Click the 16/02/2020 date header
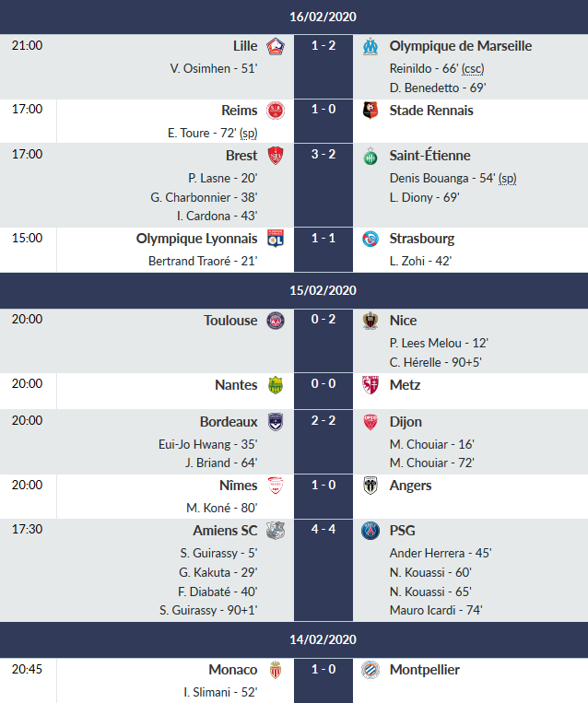 [x=323, y=17]
